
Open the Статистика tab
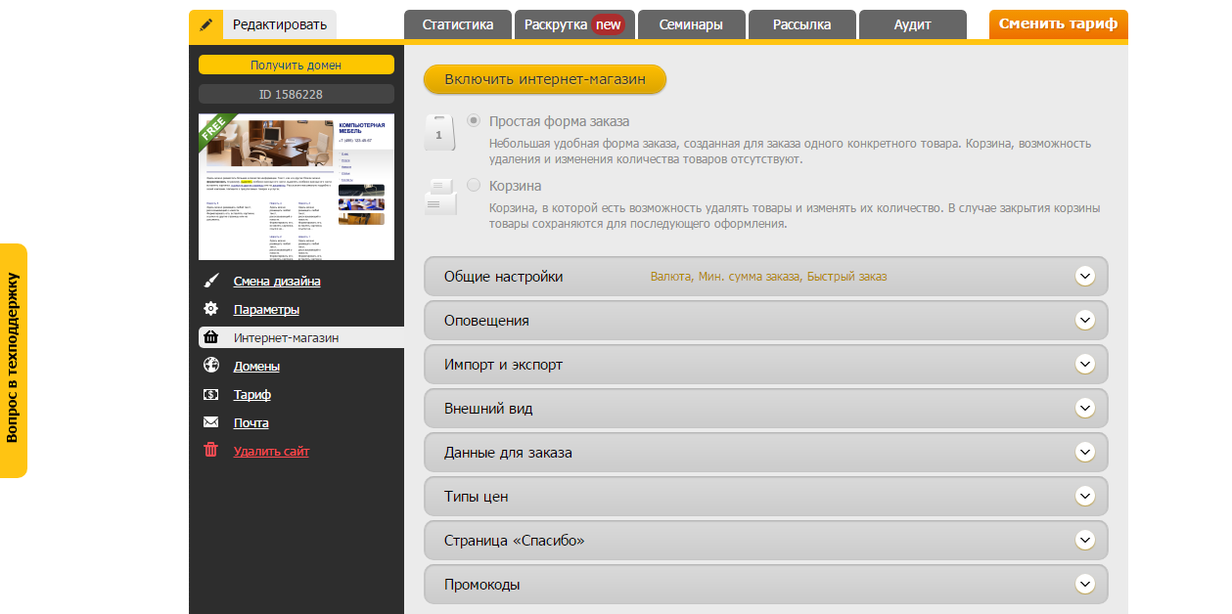click(x=458, y=24)
